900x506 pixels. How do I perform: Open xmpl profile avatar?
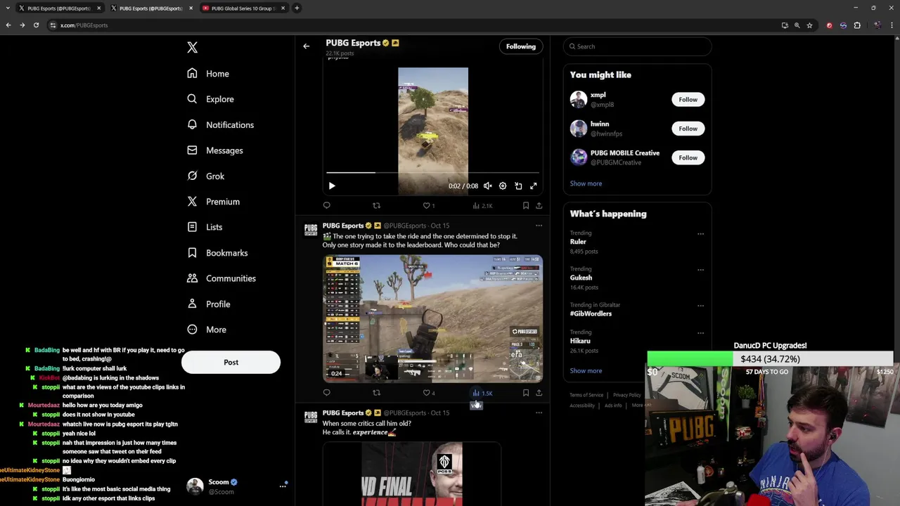click(x=579, y=99)
